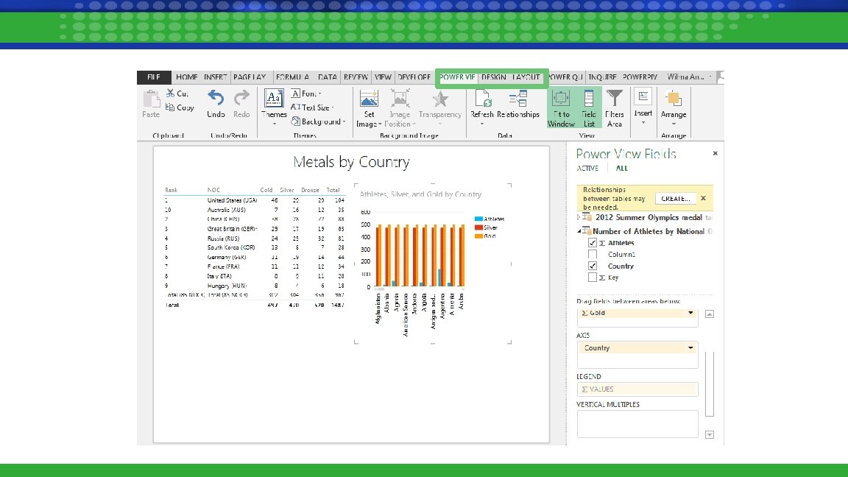This screenshot has width=848, height=477.
Task: Click the orange Gold legend swatch
Action: (478, 236)
